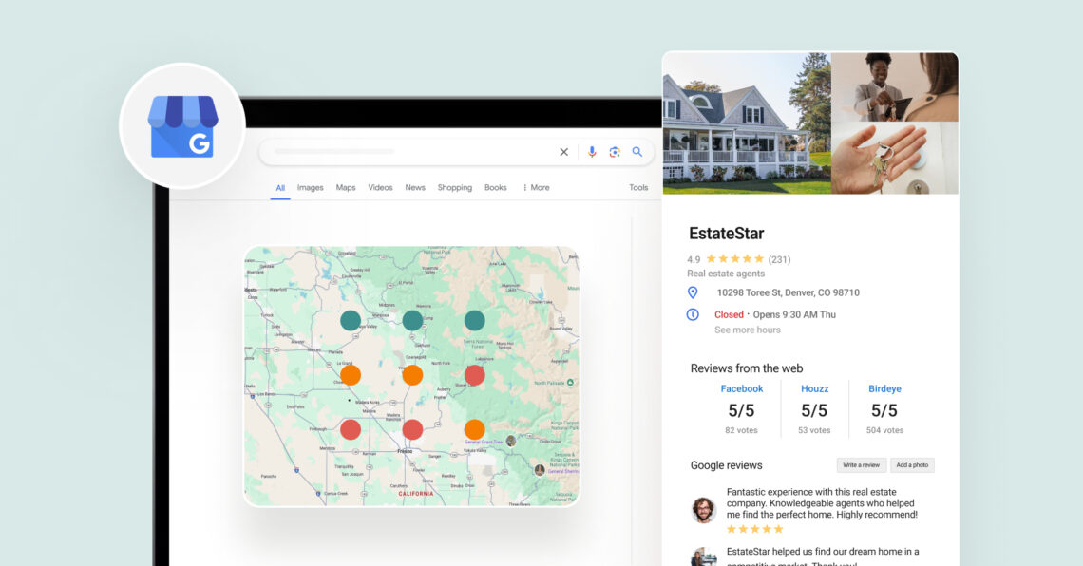Viewport: 1083px width, 566px height.
Task: Click the red Closed status text
Action: pos(729,314)
